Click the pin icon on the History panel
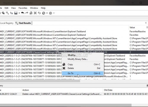The width and height of the screenshot is (148, 107). point(147,86)
